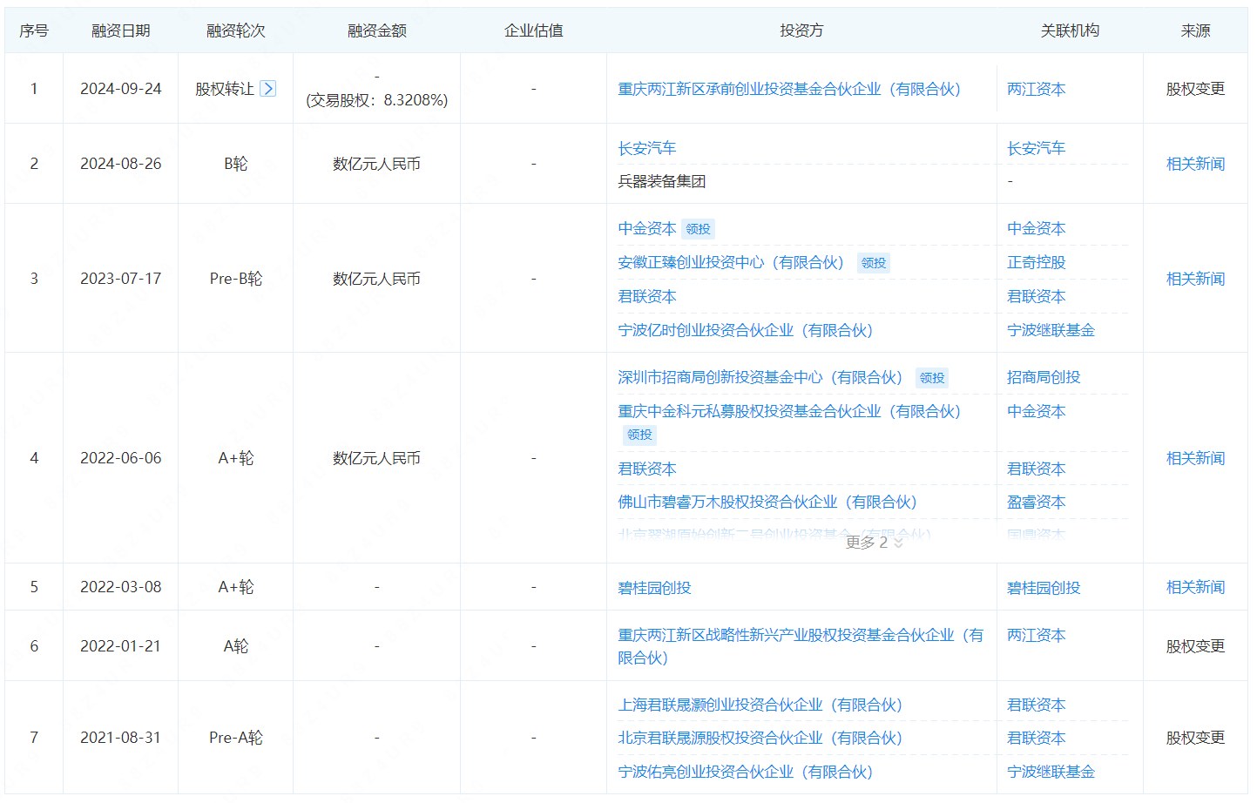Expand the 更多 2 investors list
1257x803 pixels.
875,543
